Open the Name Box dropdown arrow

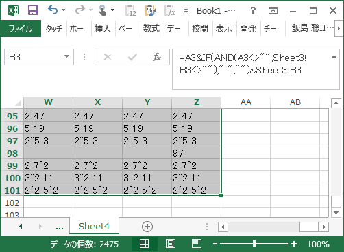[x=66, y=56]
